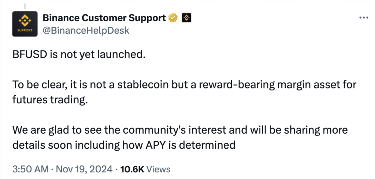The image size is (375, 179).
Task: Click the Binance diamond logo in avatar
Action: pyautogui.click(x=25, y=21)
